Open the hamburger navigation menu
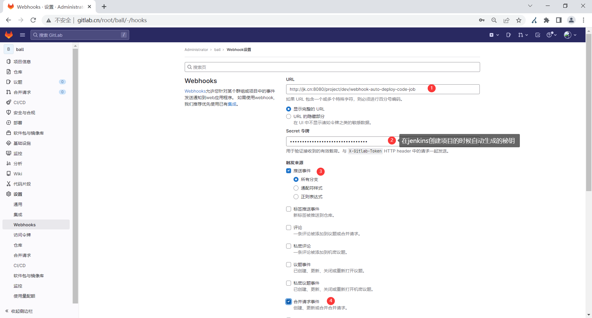Image resolution: width=592 pixels, height=318 pixels. [23, 35]
